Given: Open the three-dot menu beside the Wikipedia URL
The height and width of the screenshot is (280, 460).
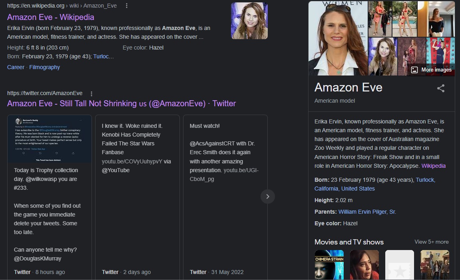Looking at the screenshot, I should (x=126, y=6).
